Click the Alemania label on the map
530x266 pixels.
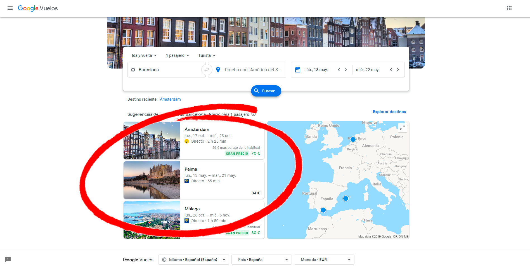click(370, 145)
